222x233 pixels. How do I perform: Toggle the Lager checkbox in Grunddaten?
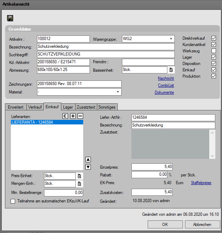(214, 57)
